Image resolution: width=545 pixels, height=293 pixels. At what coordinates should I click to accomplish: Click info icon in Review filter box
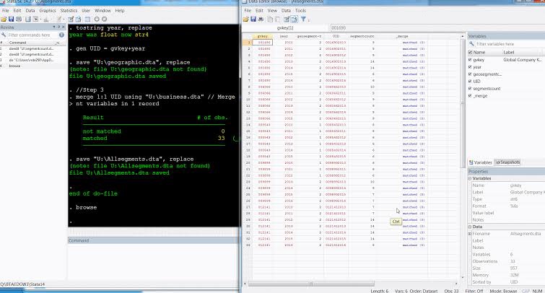(x=61, y=35)
